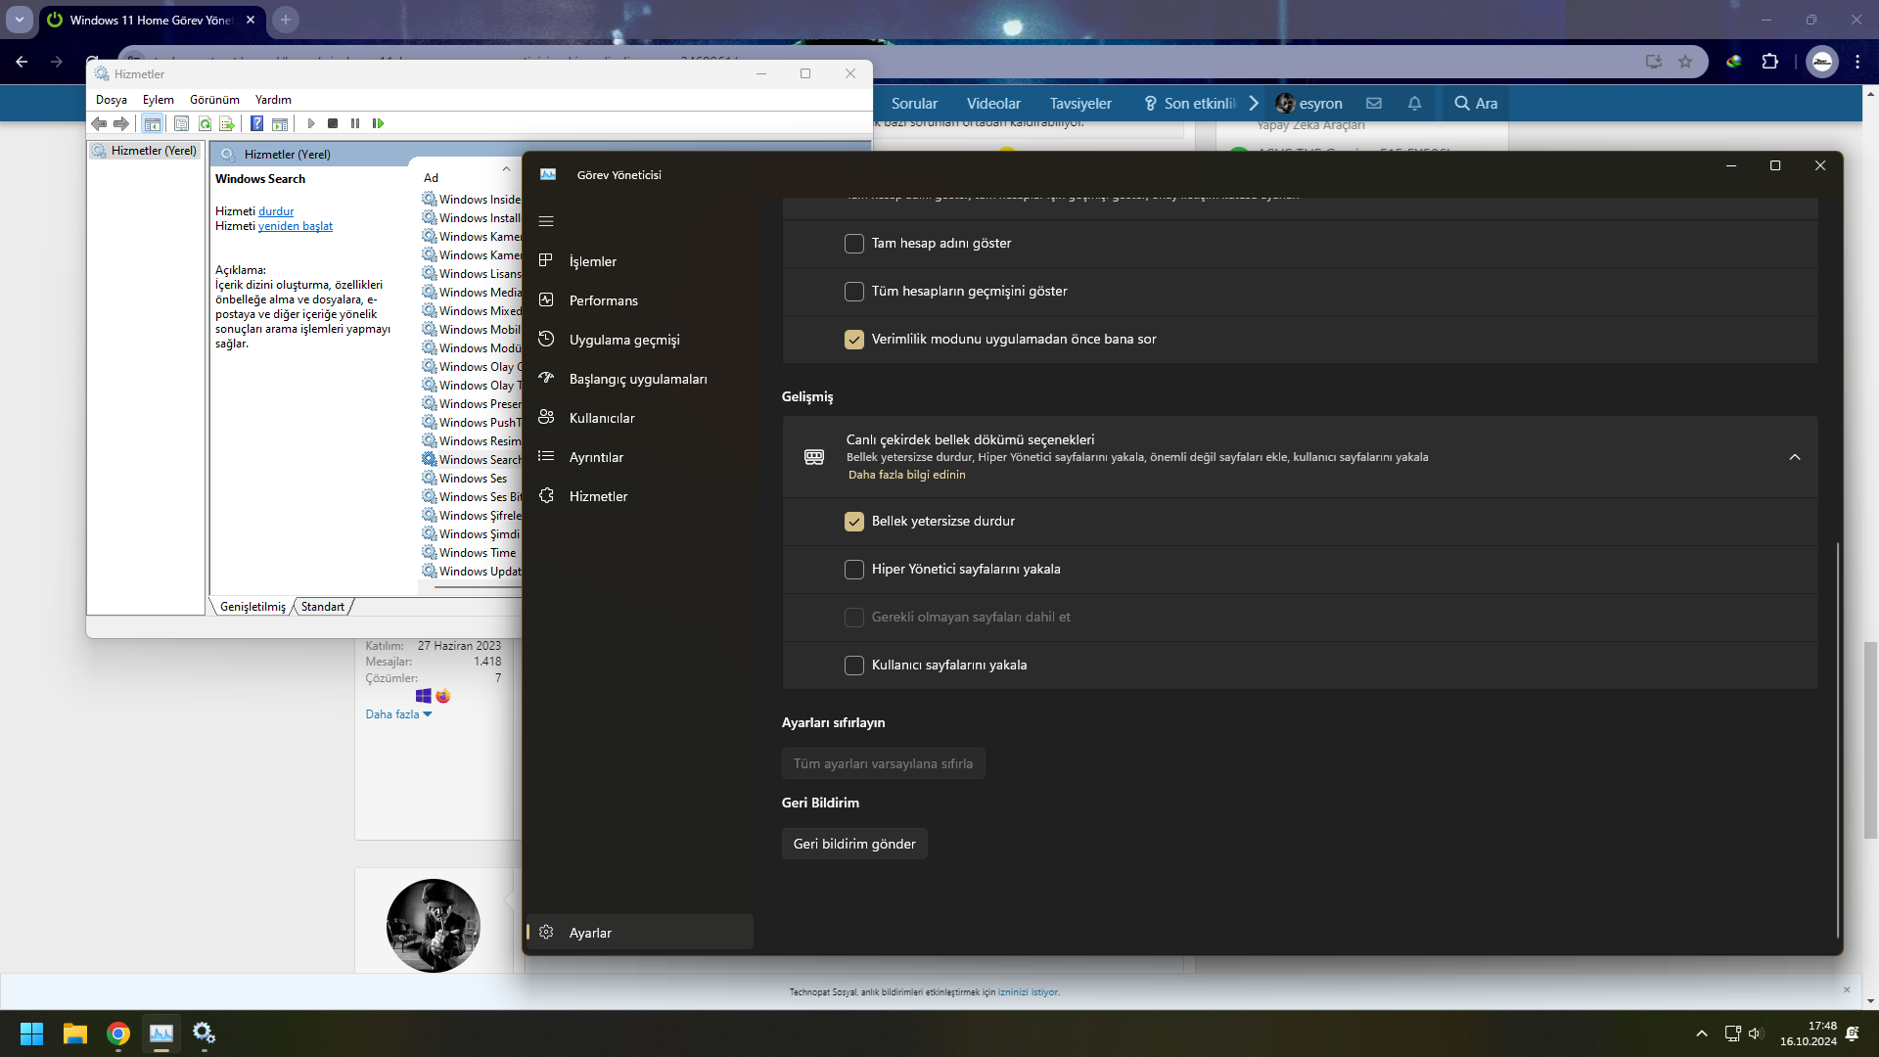Viewport: 1879px width, 1057px height.
Task: Expand Daha fazla dropdown in profile
Action: [x=398, y=714]
